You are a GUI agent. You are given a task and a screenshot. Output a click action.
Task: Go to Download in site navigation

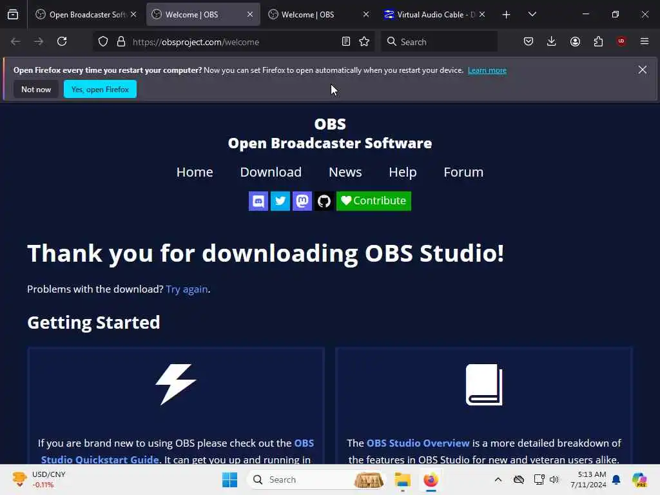tap(271, 172)
